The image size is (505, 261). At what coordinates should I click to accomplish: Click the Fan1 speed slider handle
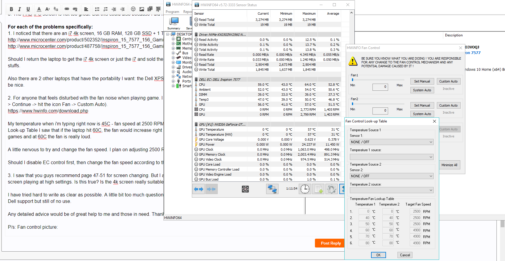click(x=353, y=80)
